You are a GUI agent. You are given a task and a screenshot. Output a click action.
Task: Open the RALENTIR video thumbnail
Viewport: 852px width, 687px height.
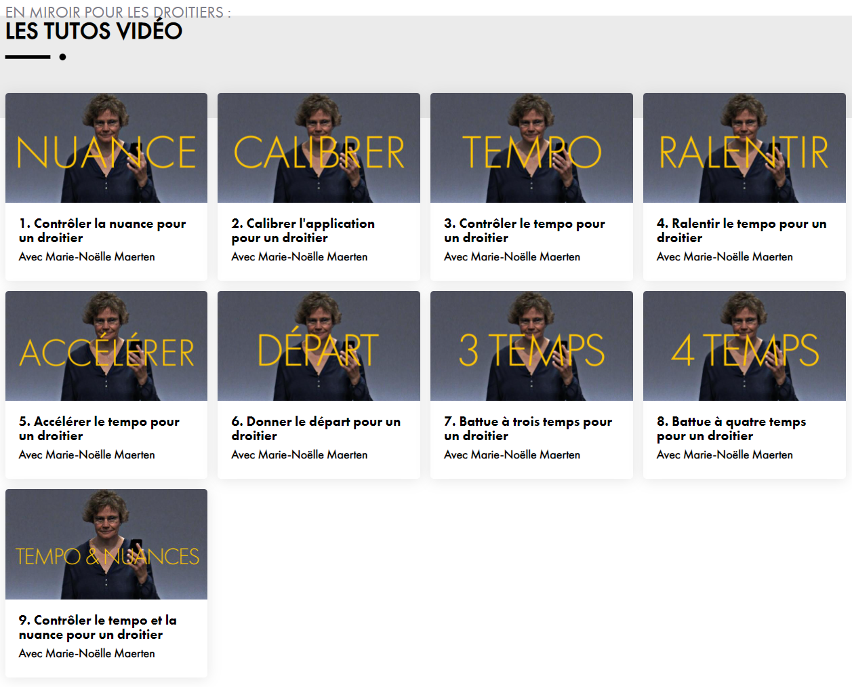(744, 148)
